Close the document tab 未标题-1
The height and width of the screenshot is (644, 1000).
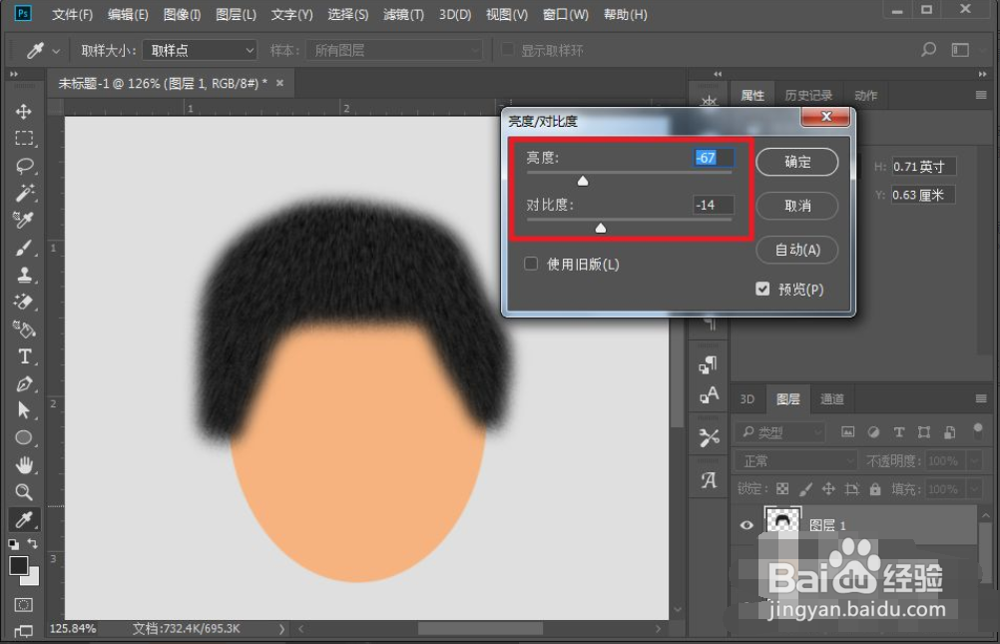[279, 83]
